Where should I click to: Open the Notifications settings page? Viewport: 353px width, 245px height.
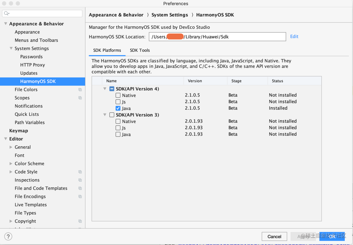(29, 106)
